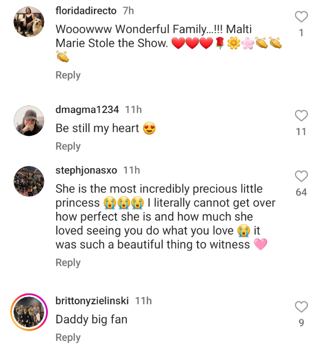Image resolution: width=327 pixels, height=361 pixels.
Task: Reply to floridadirecto's comment
Action: [x=68, y=75]
